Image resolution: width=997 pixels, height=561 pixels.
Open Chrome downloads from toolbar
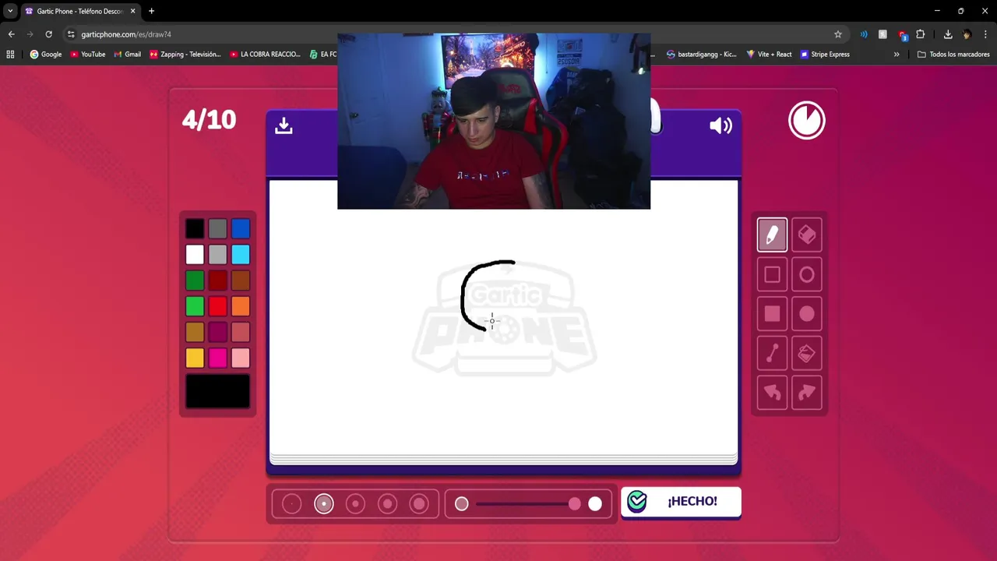tap(948, 34)
